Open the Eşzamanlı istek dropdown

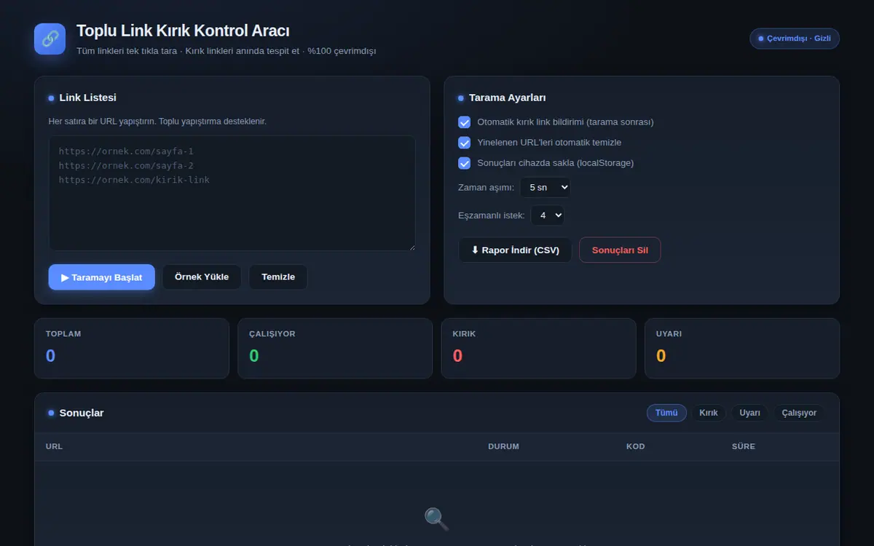(x=547, y=215)
